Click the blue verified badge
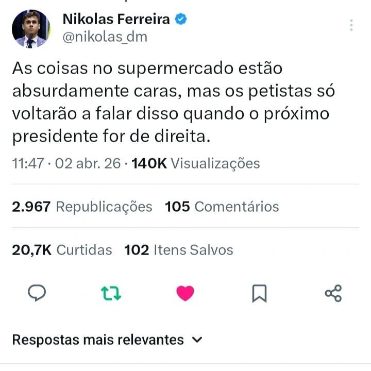Screen dimensions: 371x371 point(181,20)
